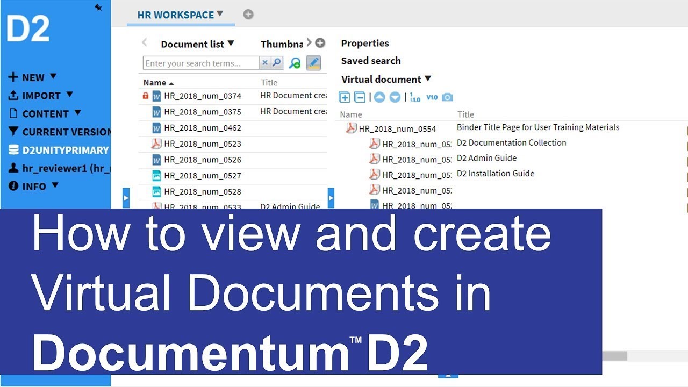Expand left panel with the blue arrow handle

click(126, 198)
